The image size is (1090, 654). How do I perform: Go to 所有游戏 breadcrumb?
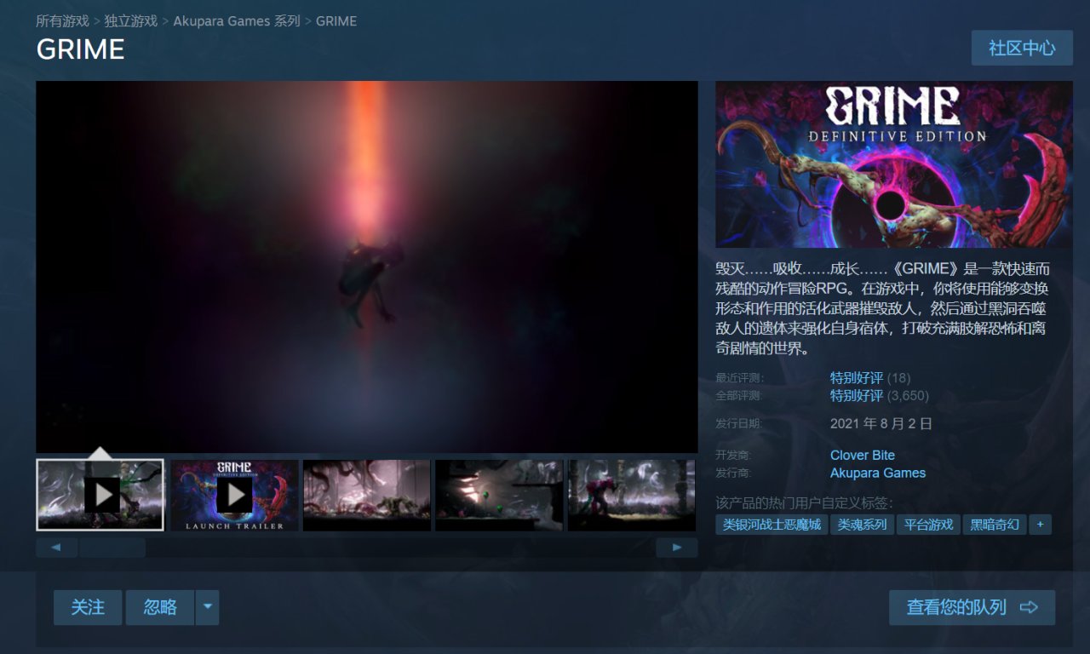click(62, 21)
